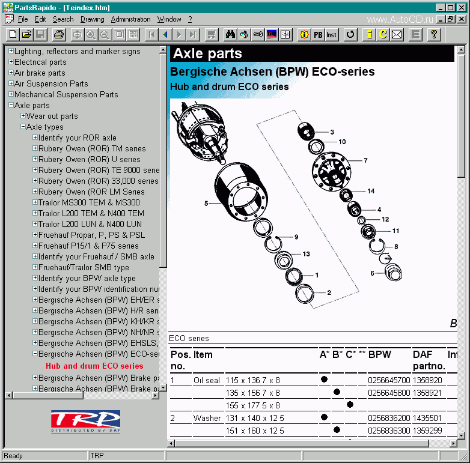Collapse Bergische Achsen (BPW) ECO-series node
The height and width of the screenshot is (463, 470).
point(35,353)
